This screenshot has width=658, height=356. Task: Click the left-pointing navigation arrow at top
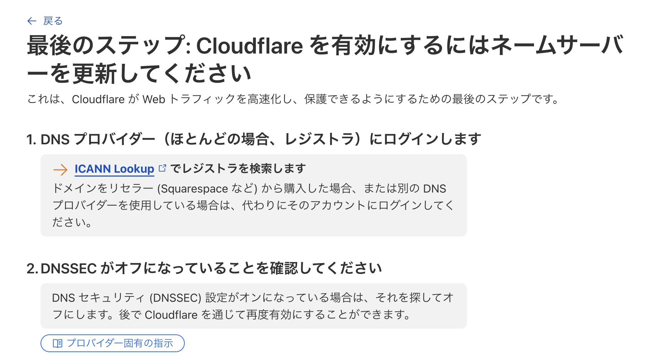click(32, 21)
